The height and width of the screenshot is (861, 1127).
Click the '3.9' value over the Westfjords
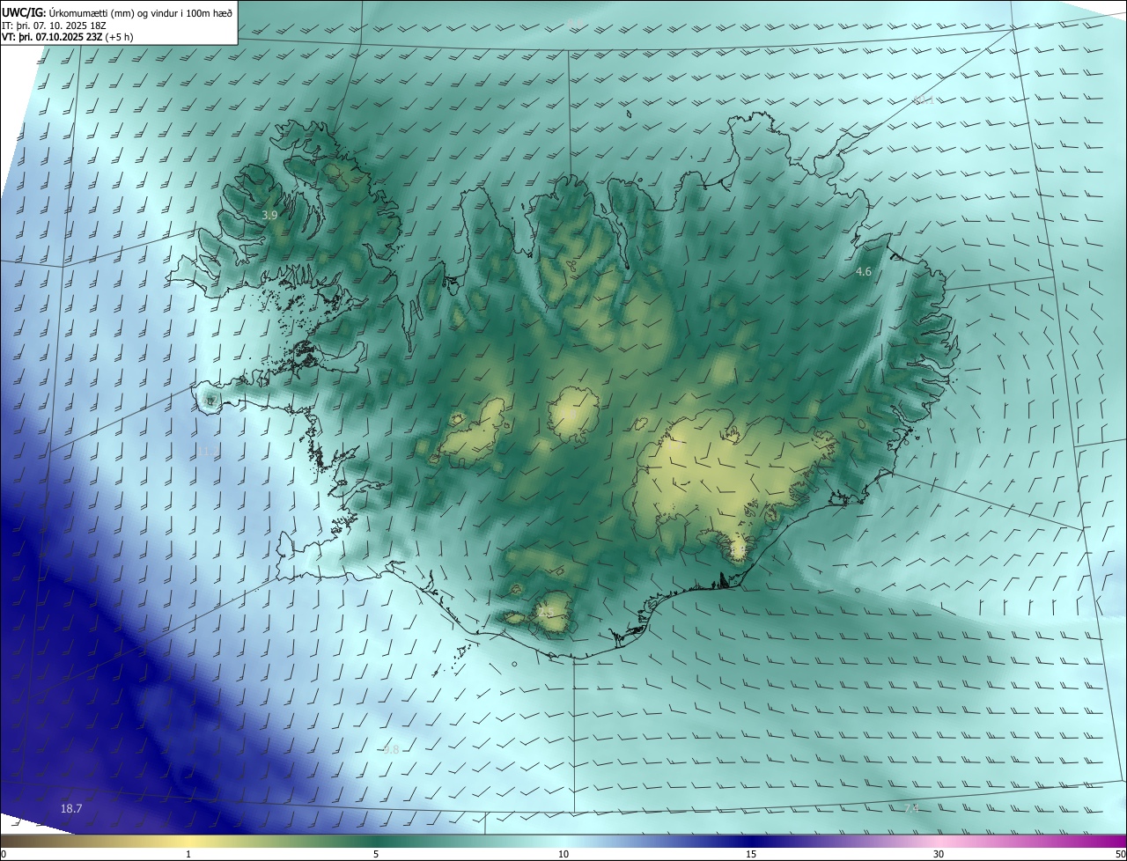coord(270,215)
